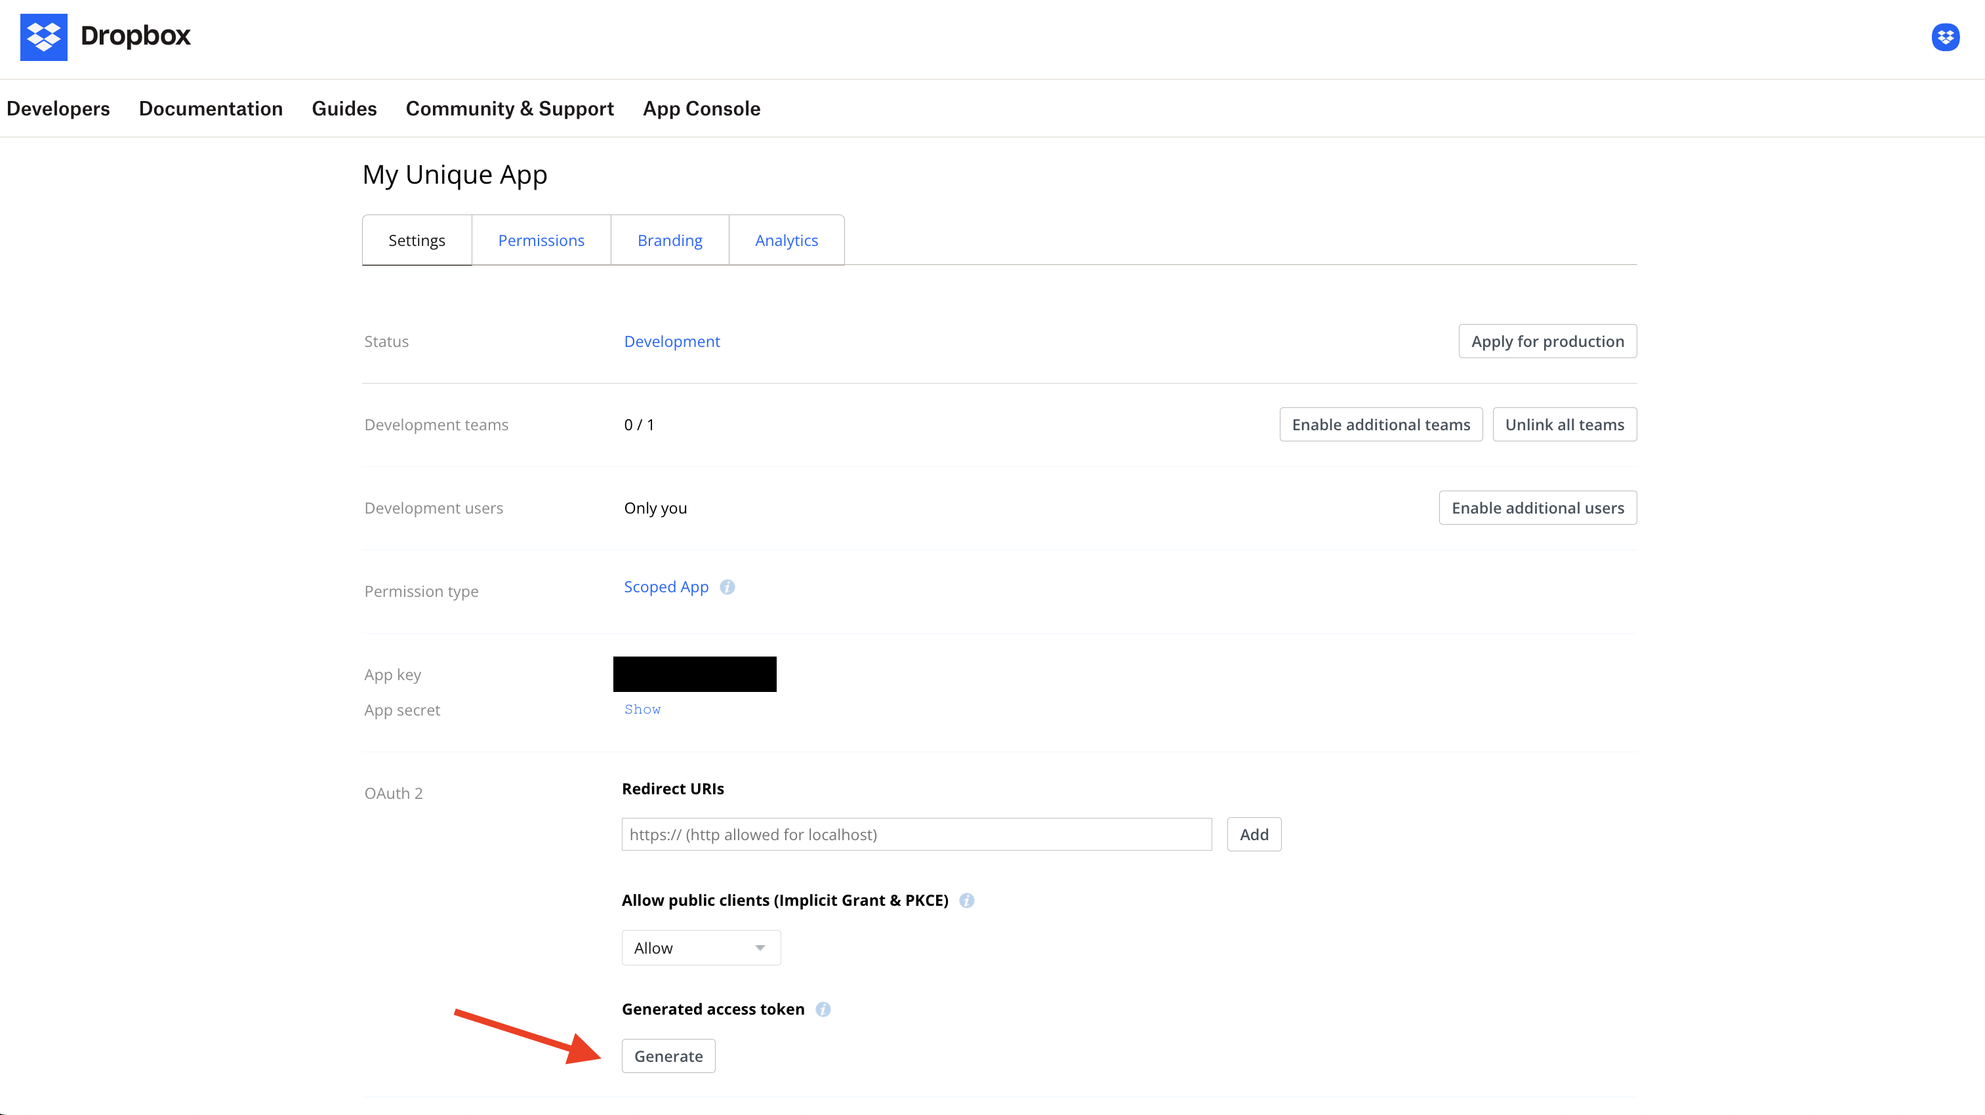Select the Settings tab
1985x1115 pixels.
tap(416, 241)
